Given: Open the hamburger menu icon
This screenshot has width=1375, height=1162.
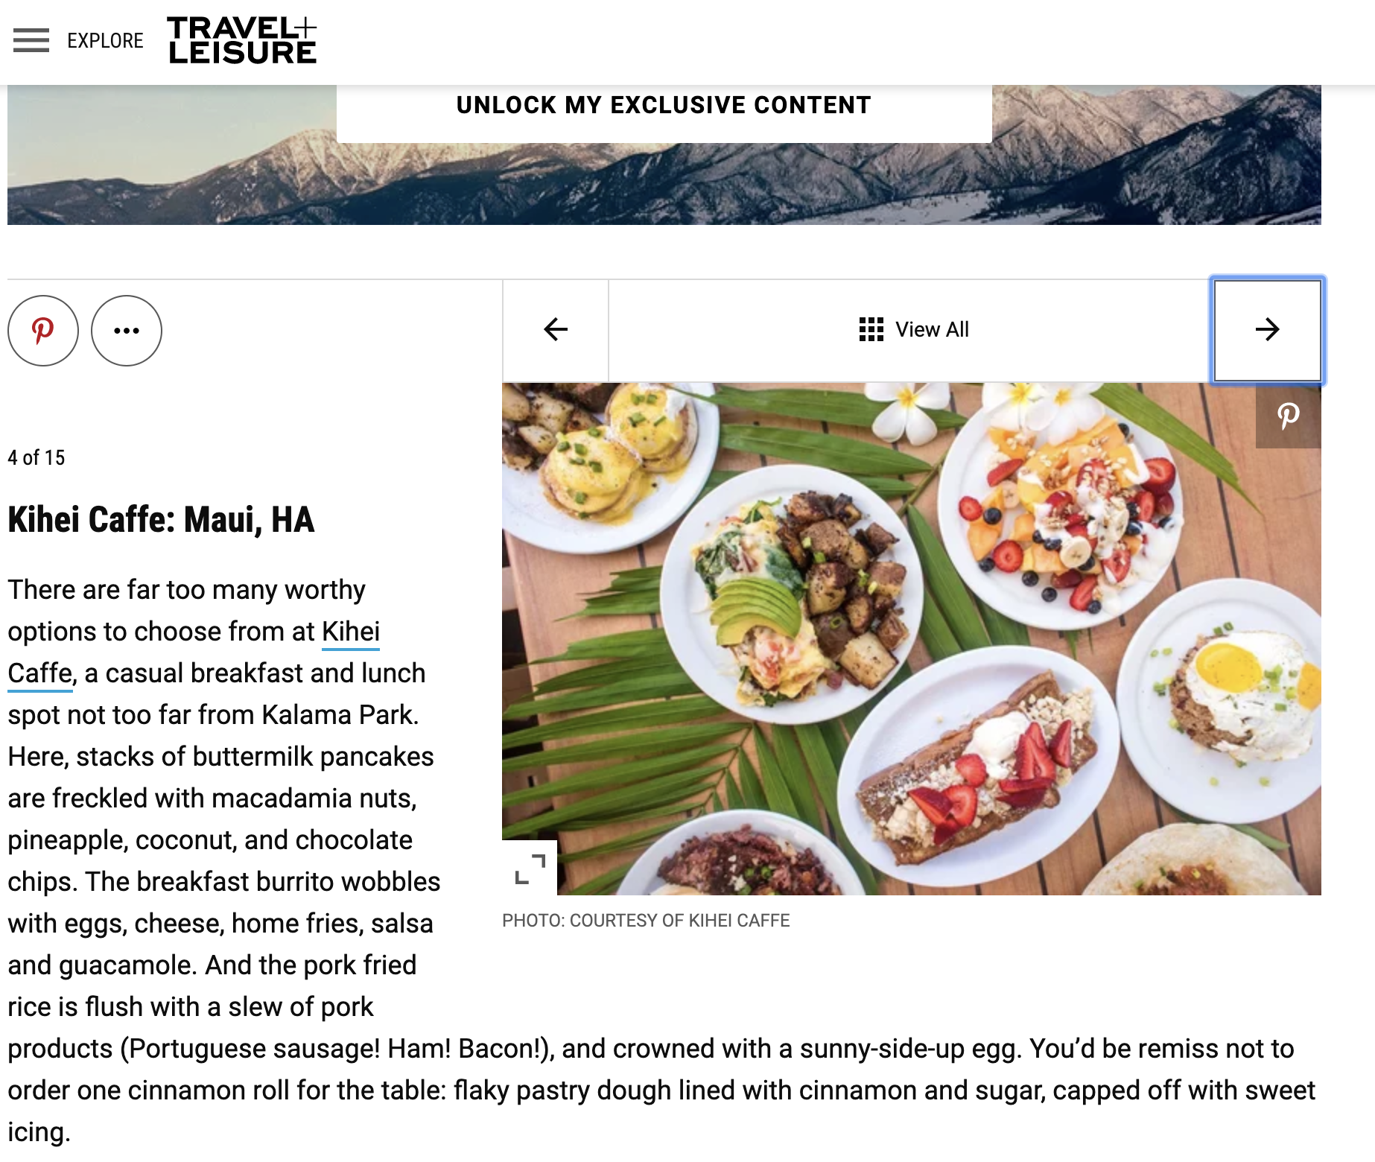Looking at the screenshot, I should (x=31, y=40).
